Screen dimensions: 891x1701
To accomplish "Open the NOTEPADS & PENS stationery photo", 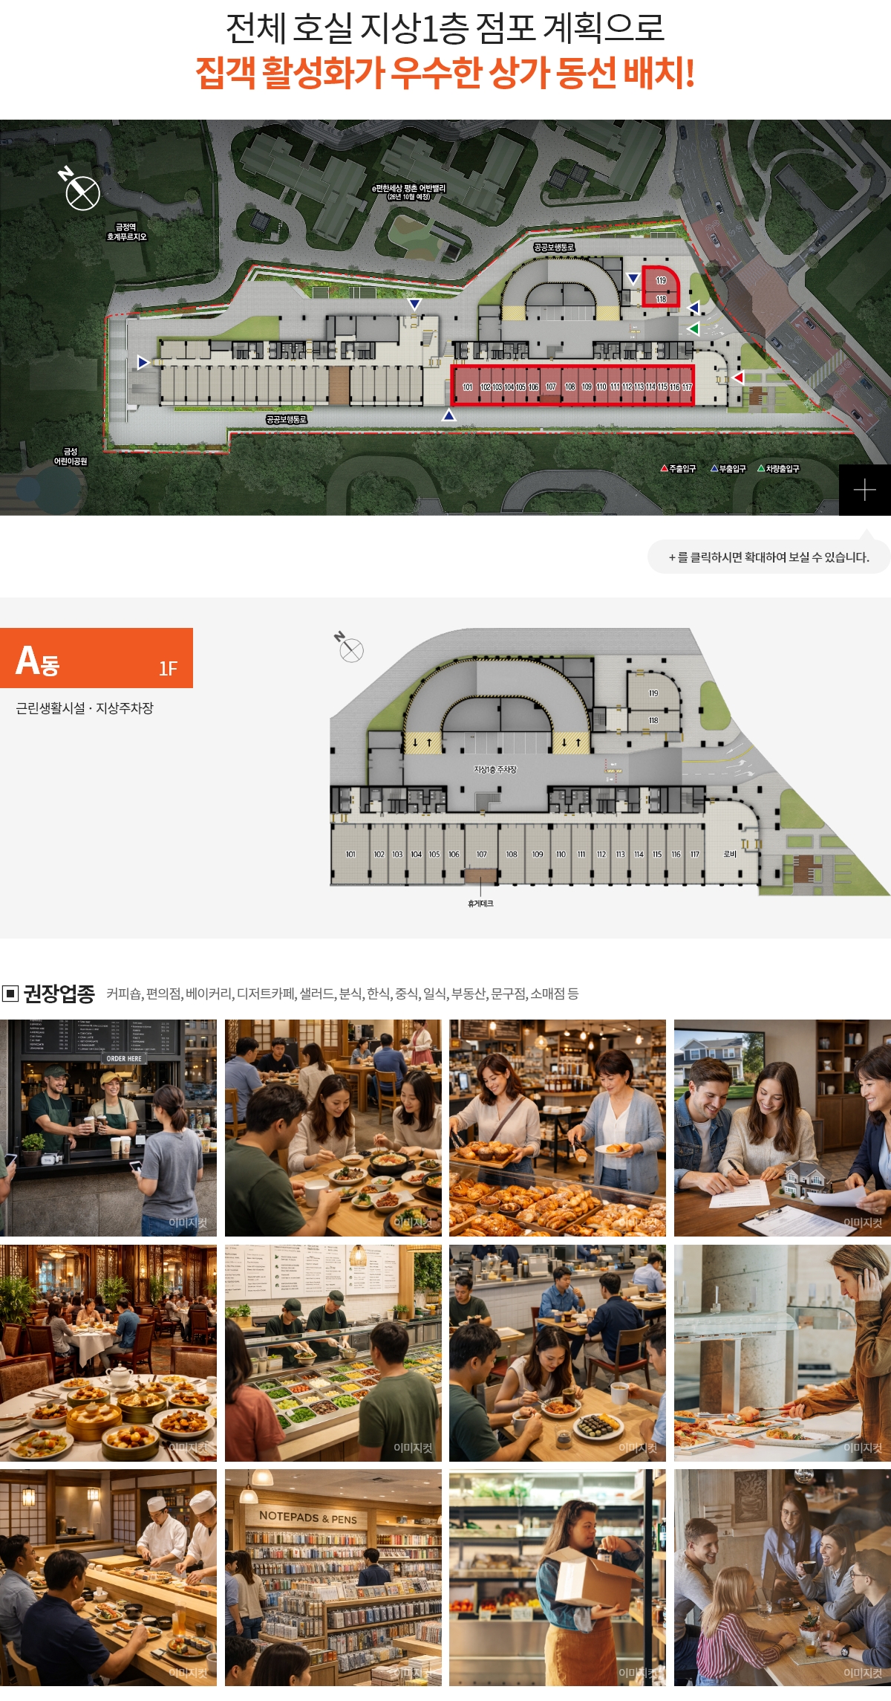I will pyautogui.click(x=333, y=1578).
